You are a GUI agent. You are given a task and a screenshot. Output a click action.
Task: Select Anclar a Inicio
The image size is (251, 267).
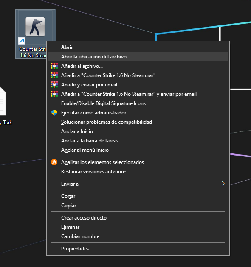138,131
